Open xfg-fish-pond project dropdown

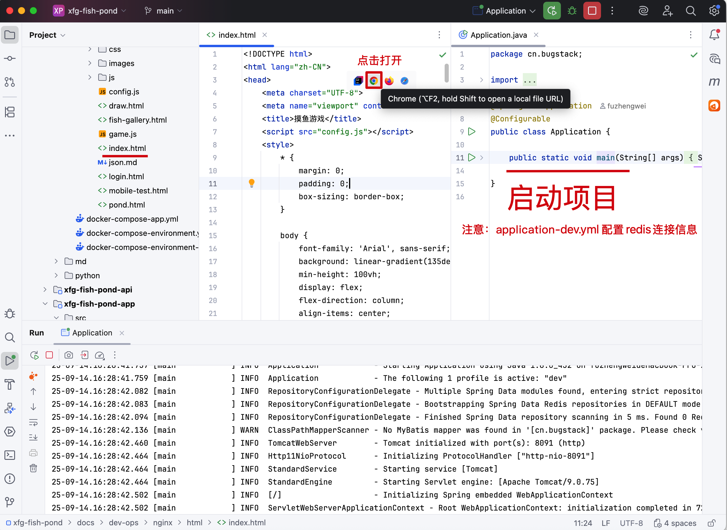click(x=90, y=11)
